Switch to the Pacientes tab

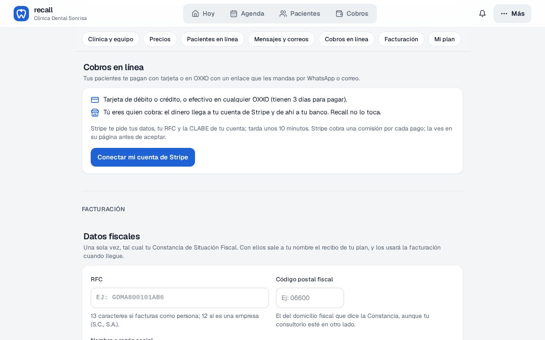pyautogui.click(x=300, y=14)
